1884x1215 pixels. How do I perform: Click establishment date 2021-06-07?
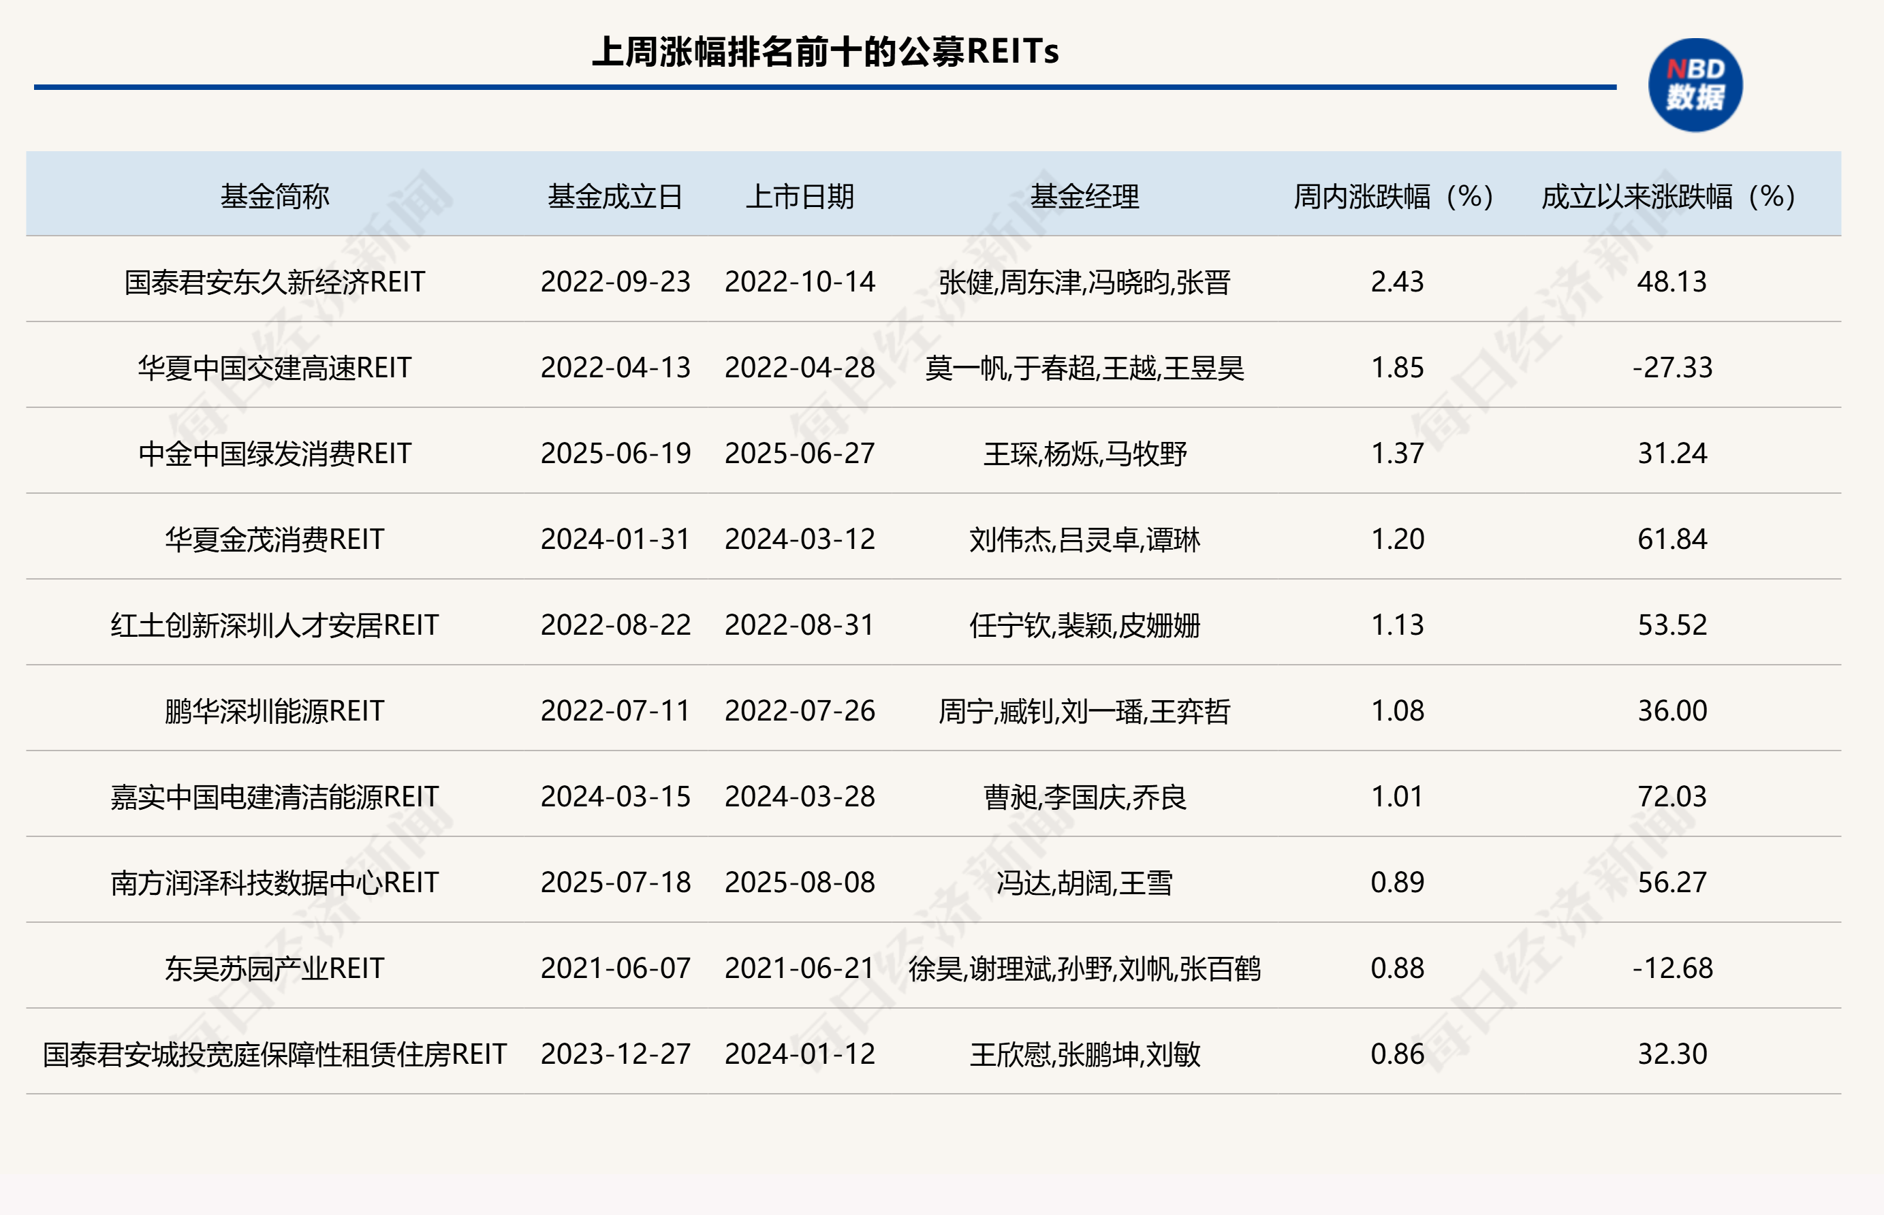point(615,969)
